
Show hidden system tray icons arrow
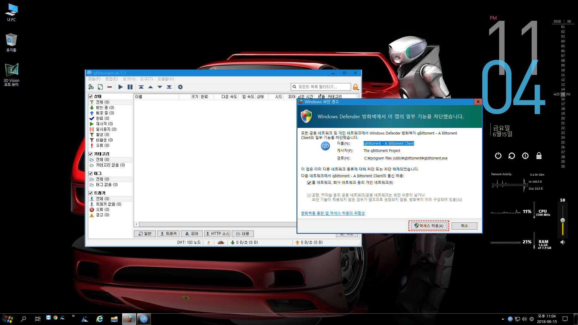point(503,319)
